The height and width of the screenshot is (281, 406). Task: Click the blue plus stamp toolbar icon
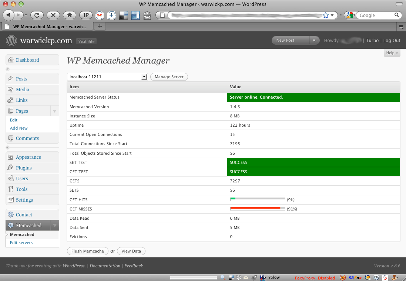click(111, 15)
